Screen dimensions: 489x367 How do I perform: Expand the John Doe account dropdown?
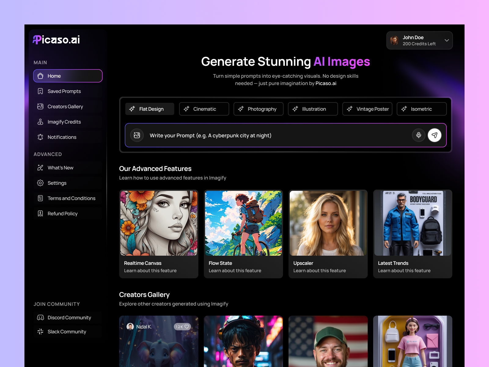click(x=446, y=40)
